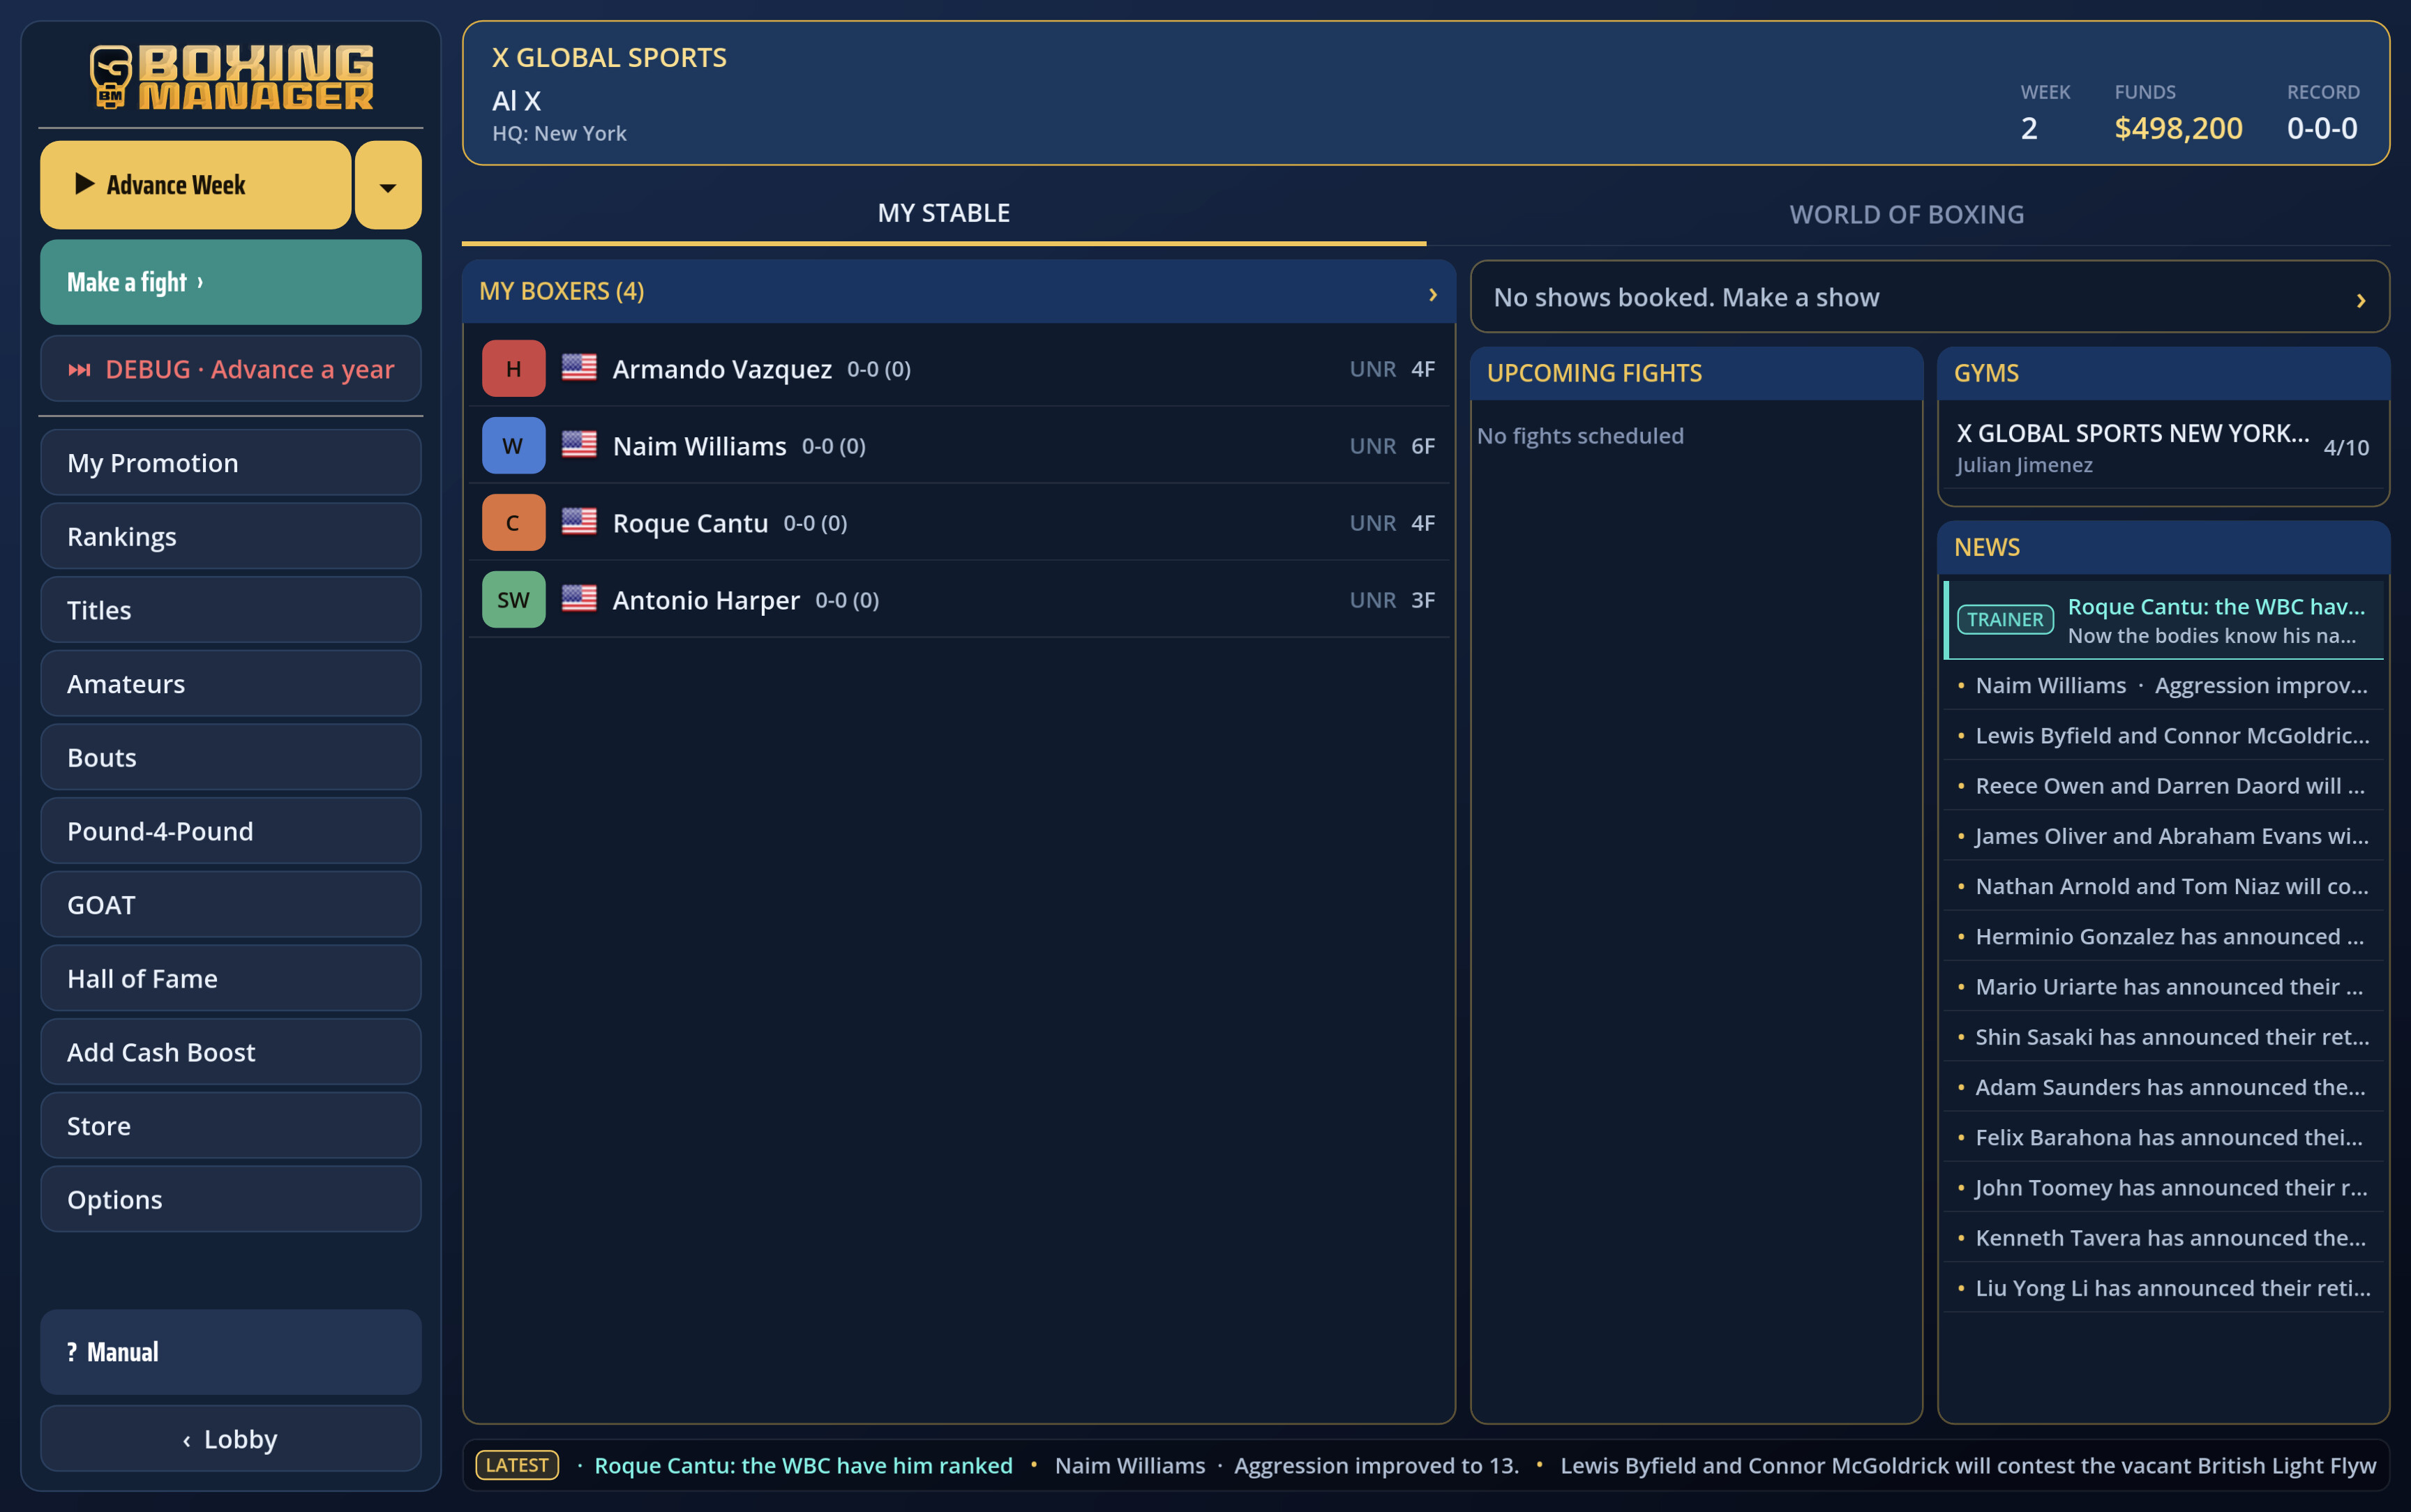Open the Manual help button
The height and width of the screenshot is (1512, 2411).
(231, 1352)
